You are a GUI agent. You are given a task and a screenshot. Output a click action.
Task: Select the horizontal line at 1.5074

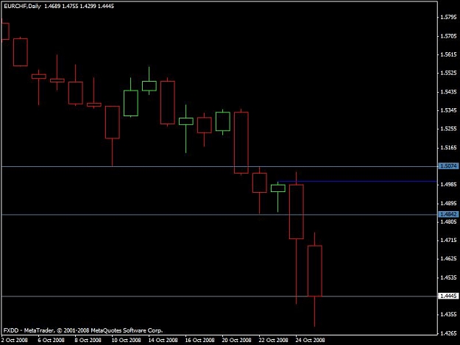219,166
